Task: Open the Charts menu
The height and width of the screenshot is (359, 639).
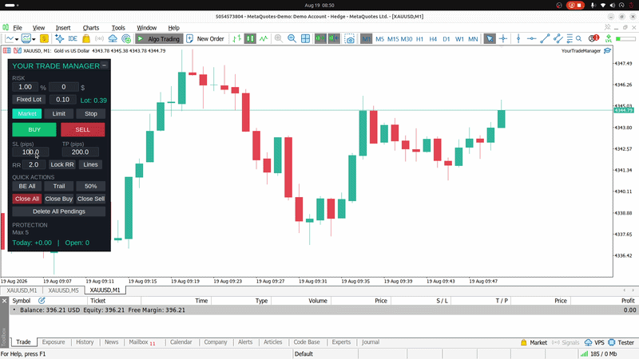Action: coord(91,28)
